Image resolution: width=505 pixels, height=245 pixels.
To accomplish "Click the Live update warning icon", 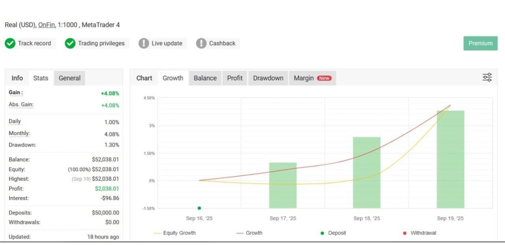I will point(144,44).
